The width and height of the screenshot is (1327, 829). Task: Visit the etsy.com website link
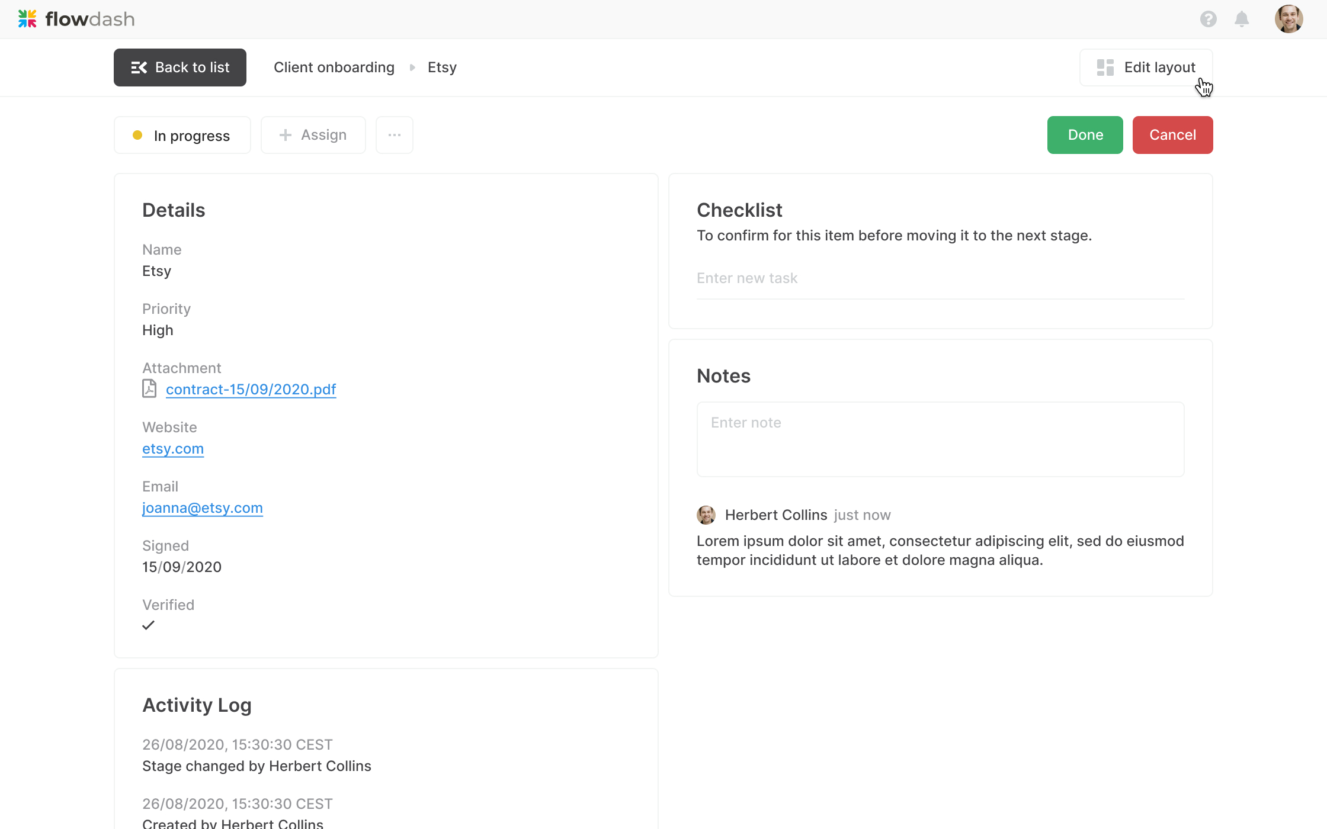173,449
